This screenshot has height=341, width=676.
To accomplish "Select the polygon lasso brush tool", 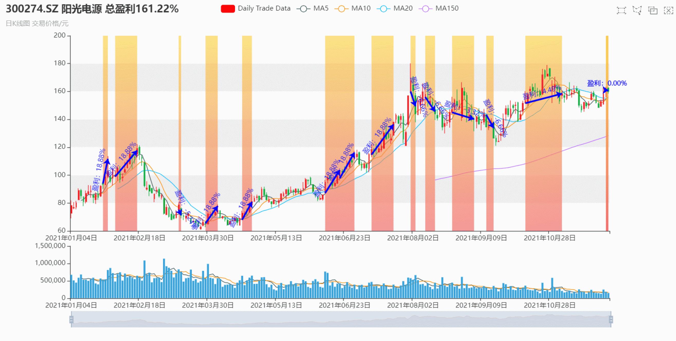I will click(637, 11).
